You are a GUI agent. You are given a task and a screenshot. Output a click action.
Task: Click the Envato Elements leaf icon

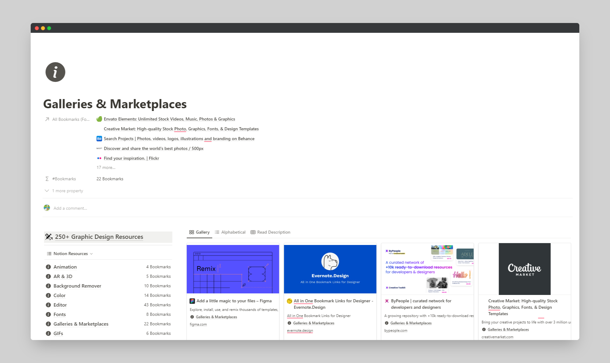click(x=99, y=119)
